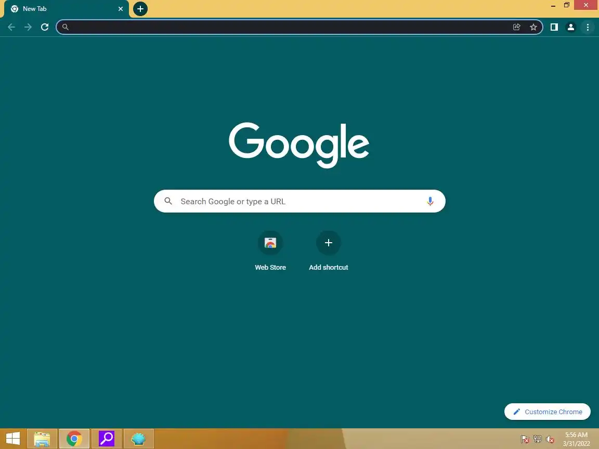
Task: Open the Chrome three-dot menu
Action: point(588,27)
